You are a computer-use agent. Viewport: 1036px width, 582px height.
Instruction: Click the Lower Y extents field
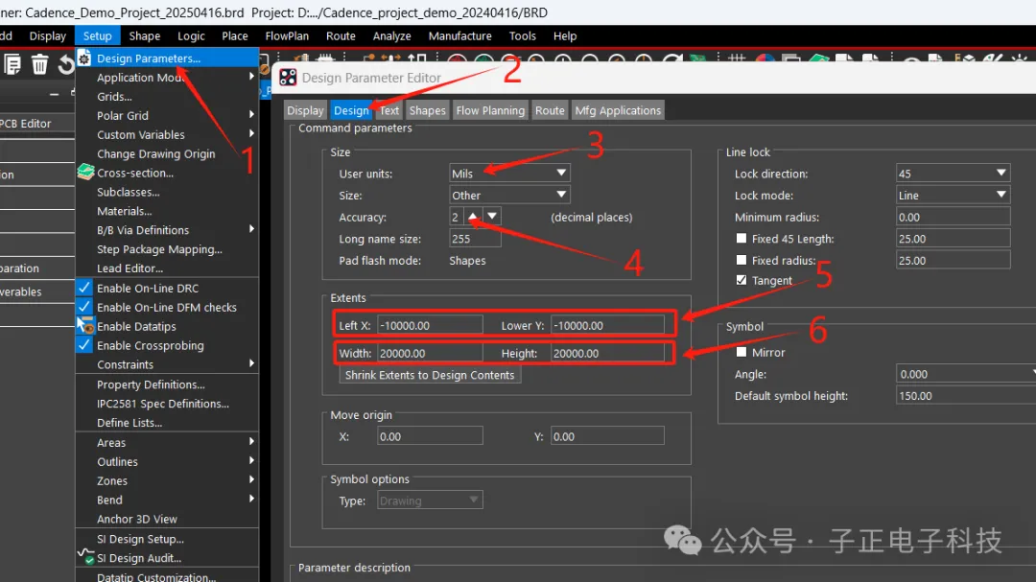(607, 325)
